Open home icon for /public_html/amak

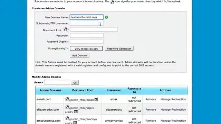pyautogui.click(x=67, y=99)
